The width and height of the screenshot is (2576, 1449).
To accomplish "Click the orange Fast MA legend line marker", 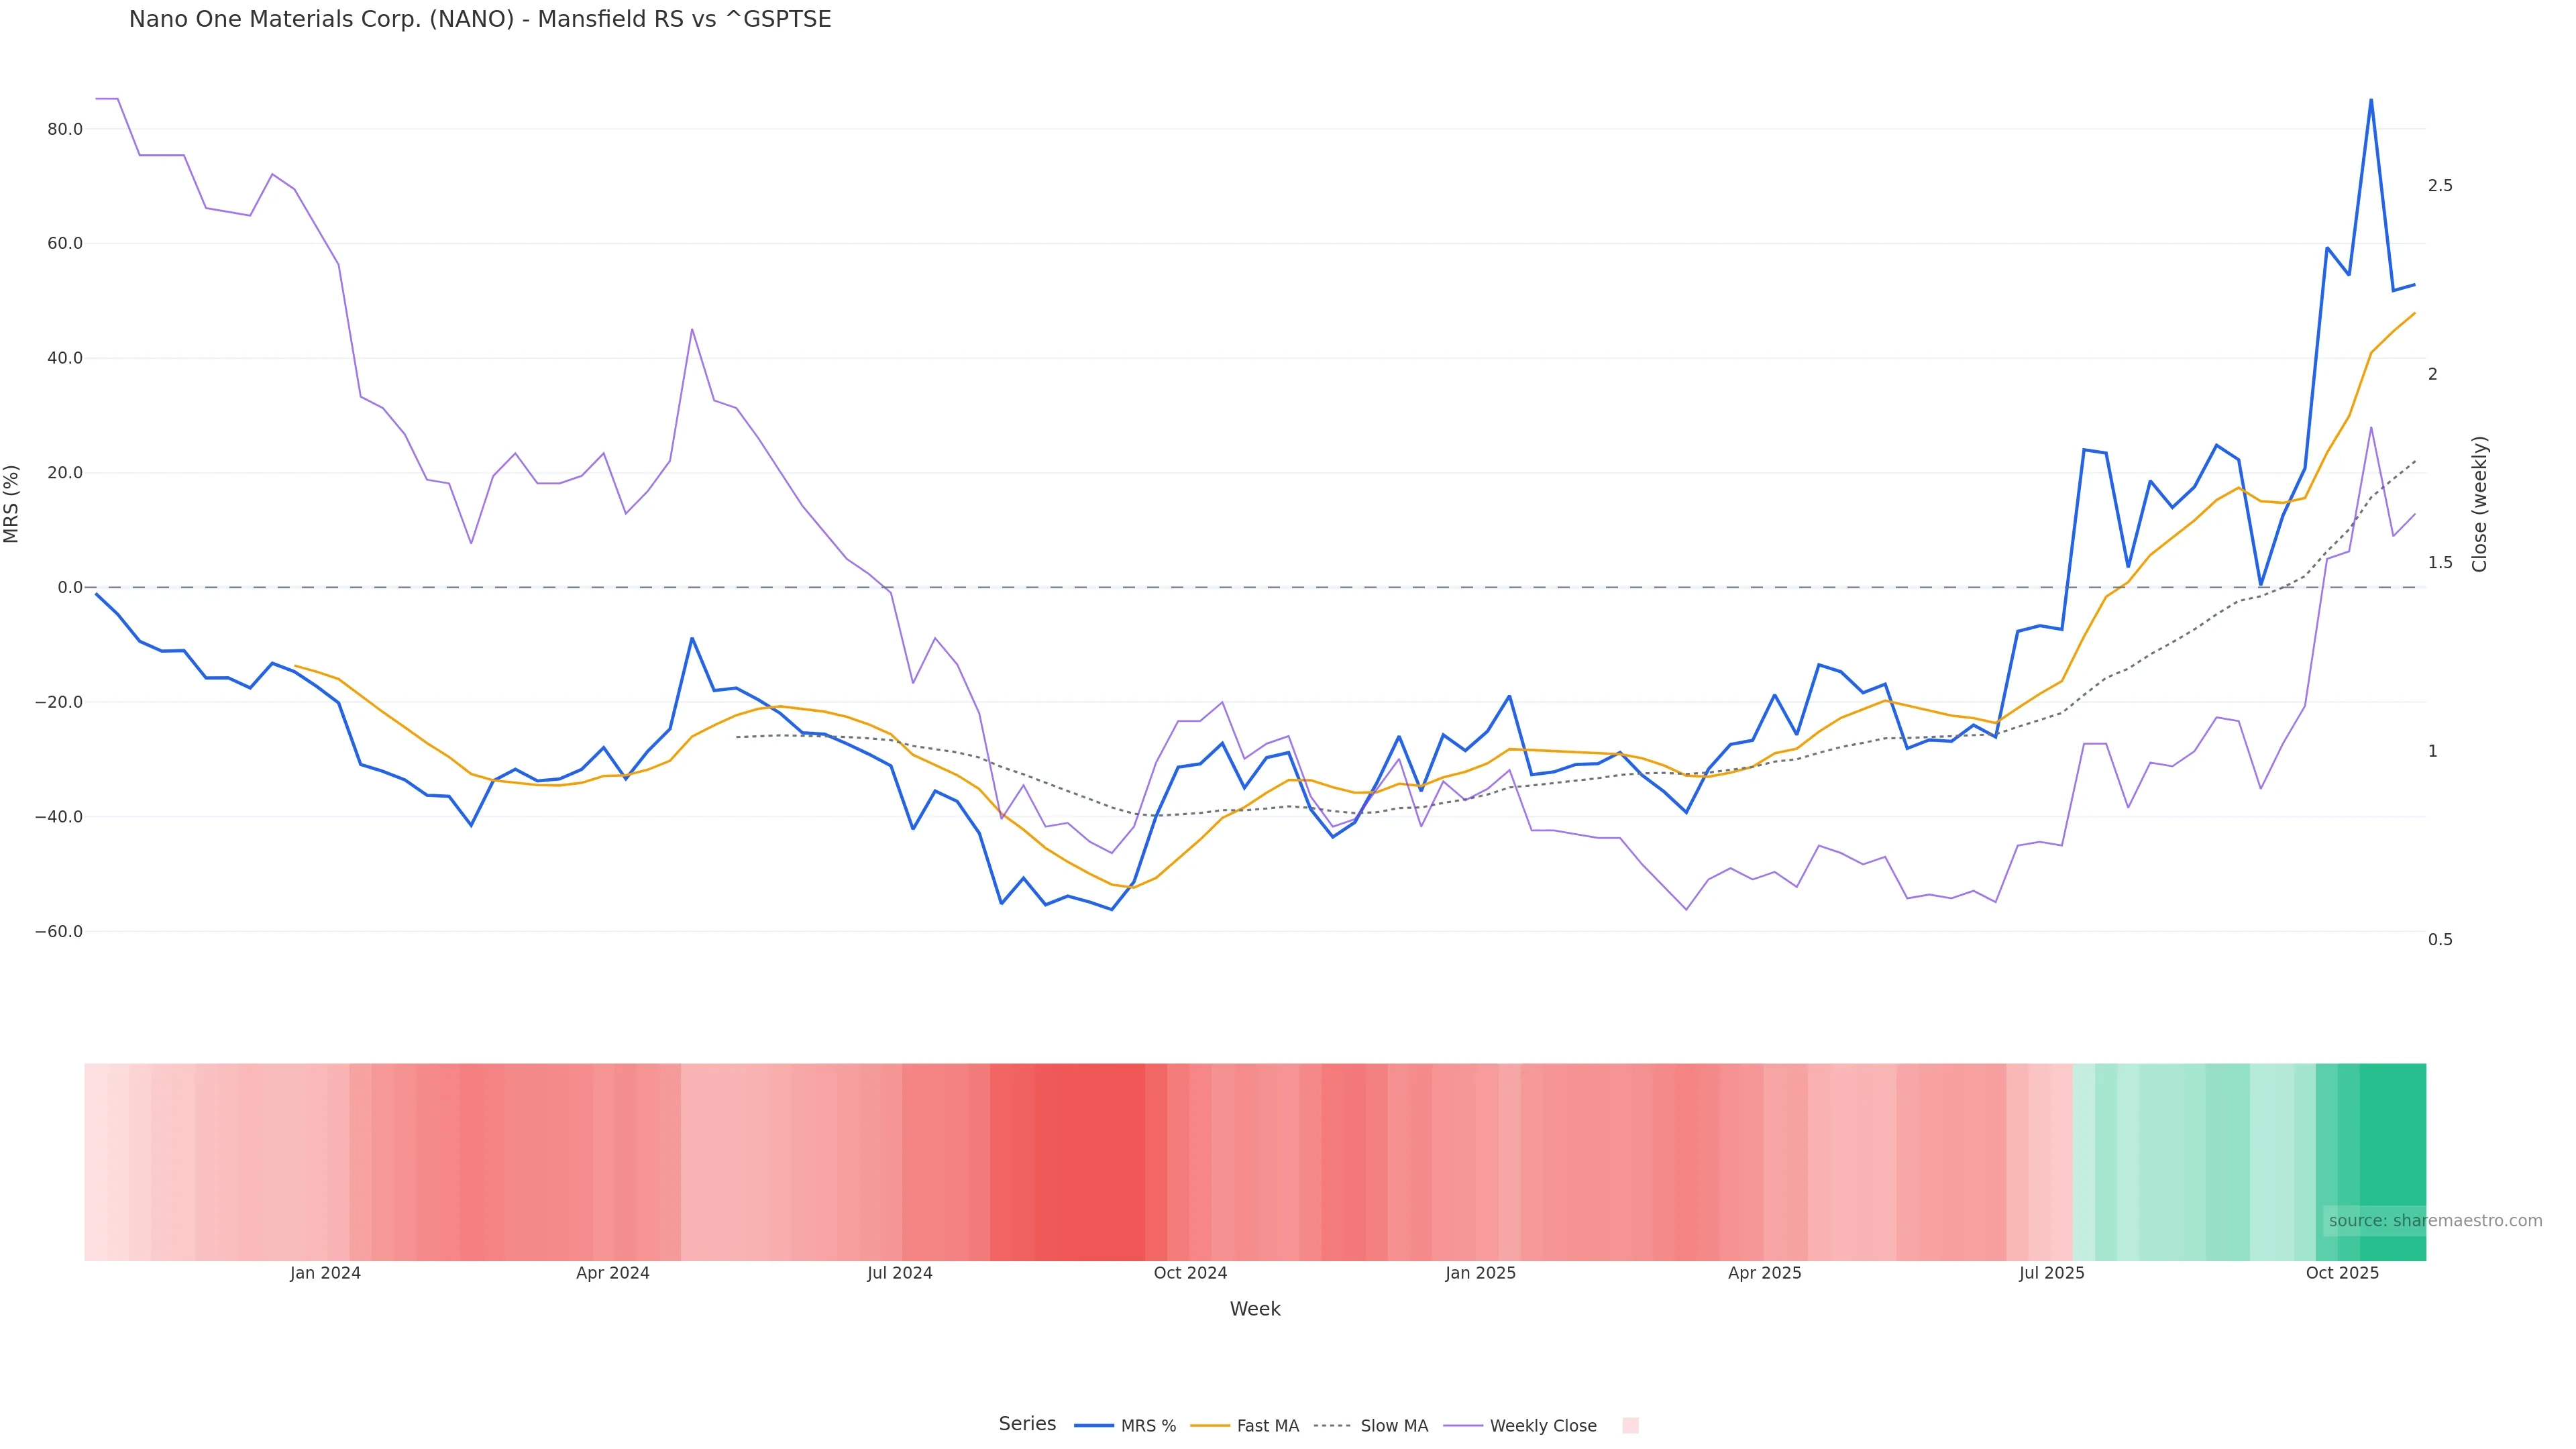I will click(x=1210, y=1426).
